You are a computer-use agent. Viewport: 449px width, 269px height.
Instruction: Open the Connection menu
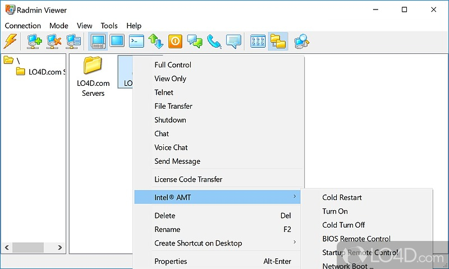[23, 26]
